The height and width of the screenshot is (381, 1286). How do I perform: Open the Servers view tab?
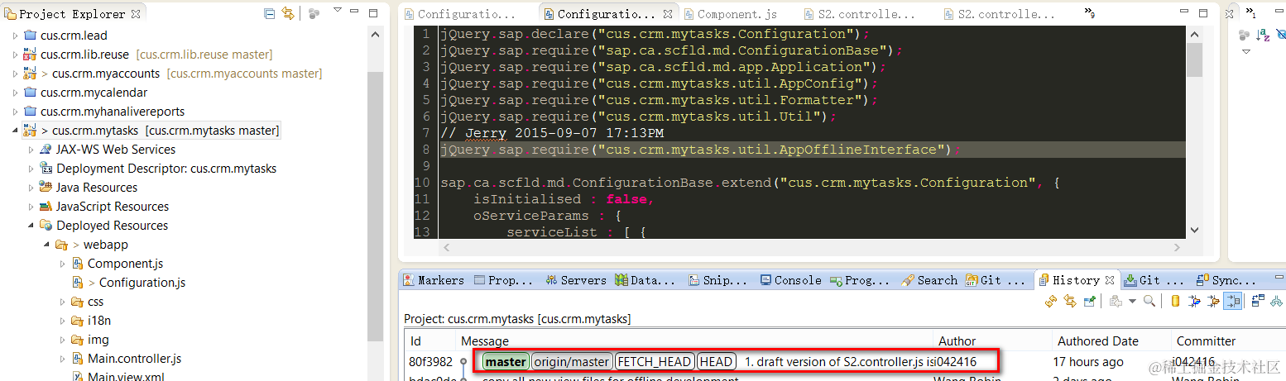574,280
